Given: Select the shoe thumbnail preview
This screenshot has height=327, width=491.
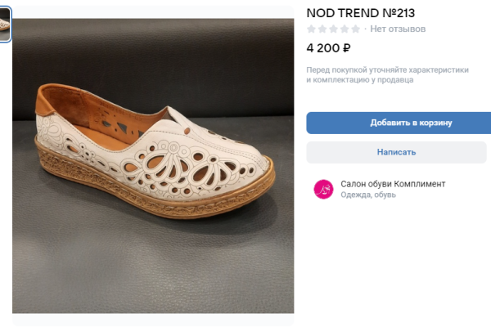Looking at the screenshot, I should click(x=5, y=24).
